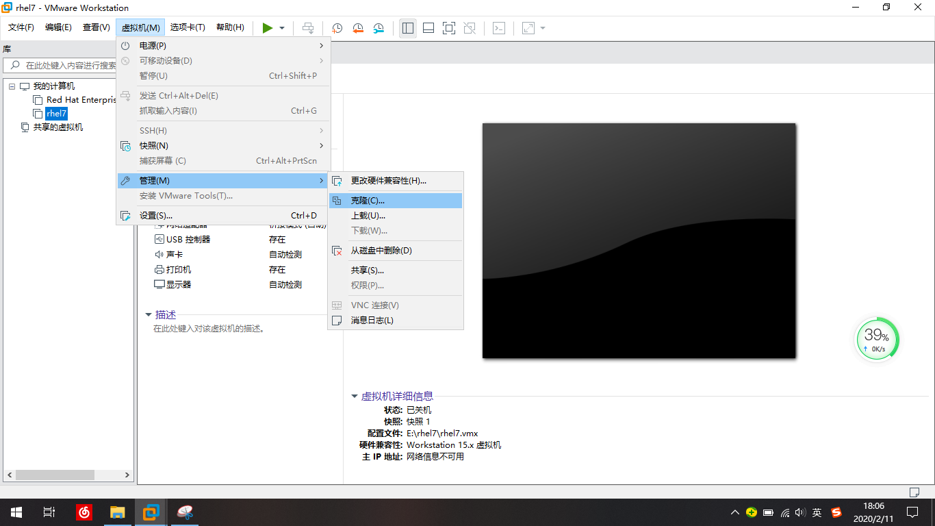Toggle the library sidebar view icon

click(x=408, y=28)
